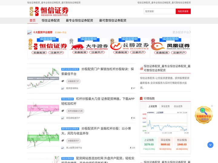Click 注册开户 under 長勝證券 card
The image size is (218, 163).
[138, 52]
